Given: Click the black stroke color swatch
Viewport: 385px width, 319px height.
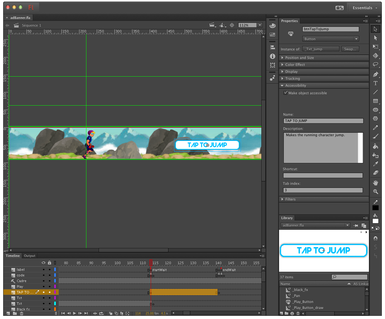Looking at the screenshot, I should point(375,208).
